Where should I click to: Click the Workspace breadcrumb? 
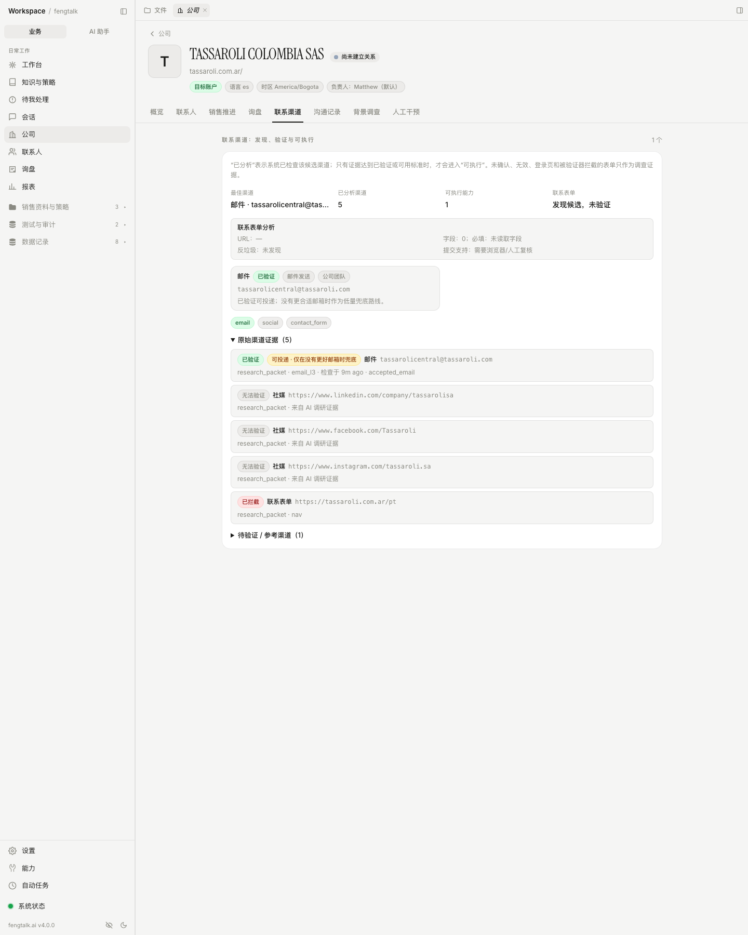pyautogui.click(x=27, y=11)
